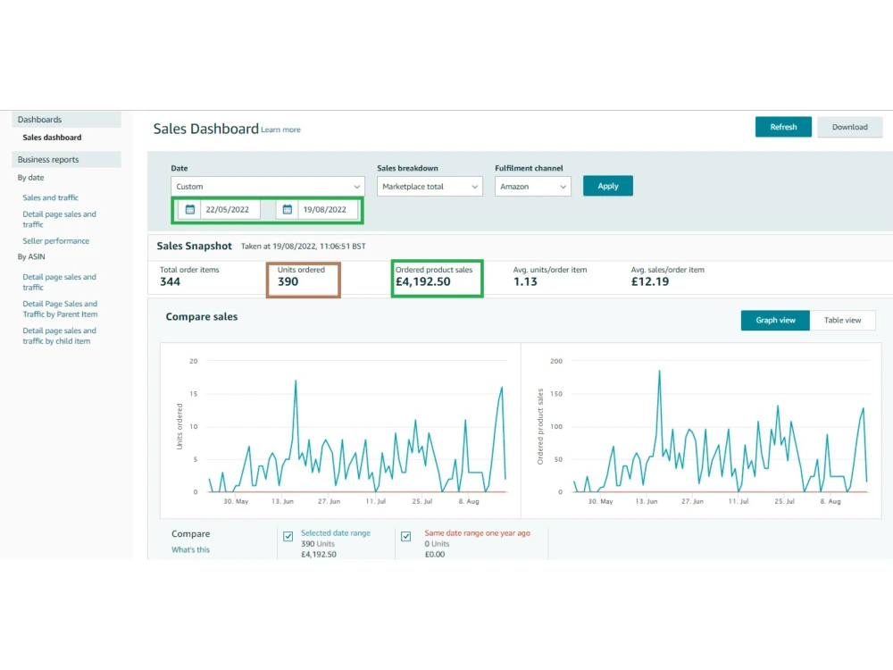
Task: Click the 0 Units comparison text
Action: (x=437, y=543)
